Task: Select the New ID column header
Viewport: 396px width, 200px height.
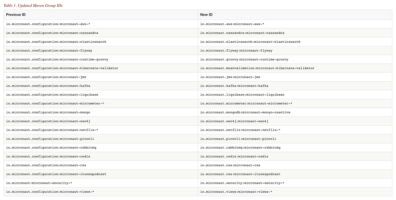Action: [205, 15]
